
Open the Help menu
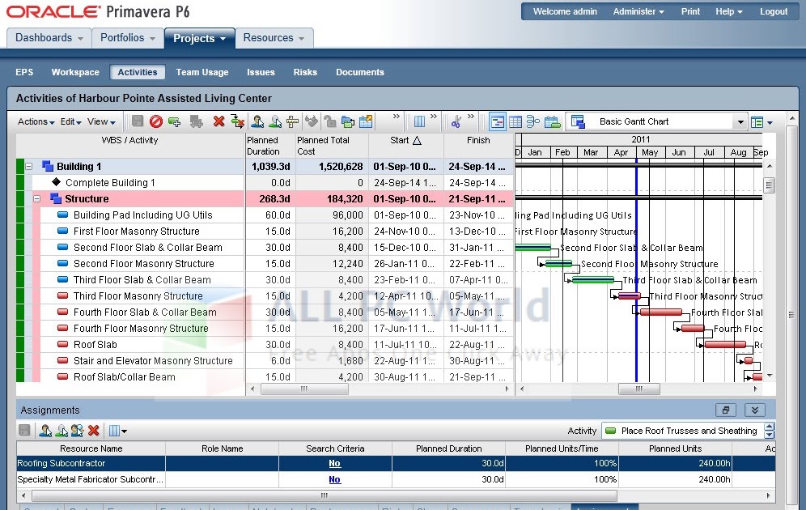729,11
